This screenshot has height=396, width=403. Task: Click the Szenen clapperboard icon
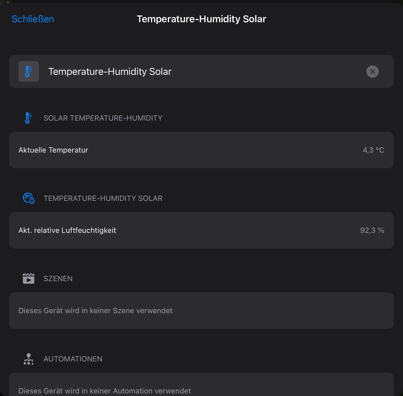tap(29, 279)
